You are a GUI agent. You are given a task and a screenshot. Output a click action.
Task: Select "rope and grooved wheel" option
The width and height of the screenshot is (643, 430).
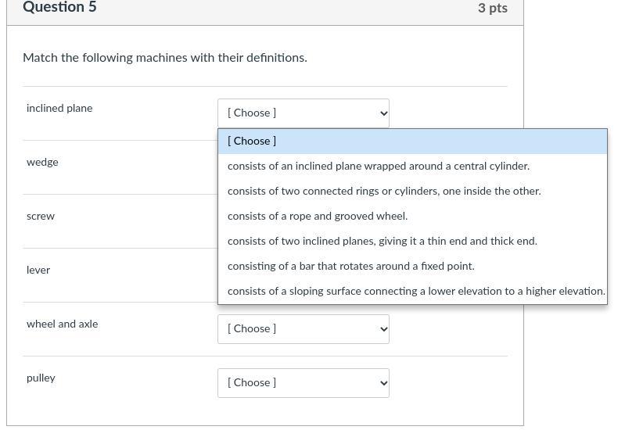[318, 217]
